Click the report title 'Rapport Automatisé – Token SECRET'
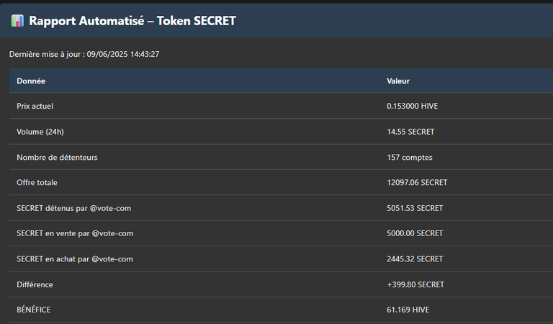This screenshot has height=324, width=553. 132,21
